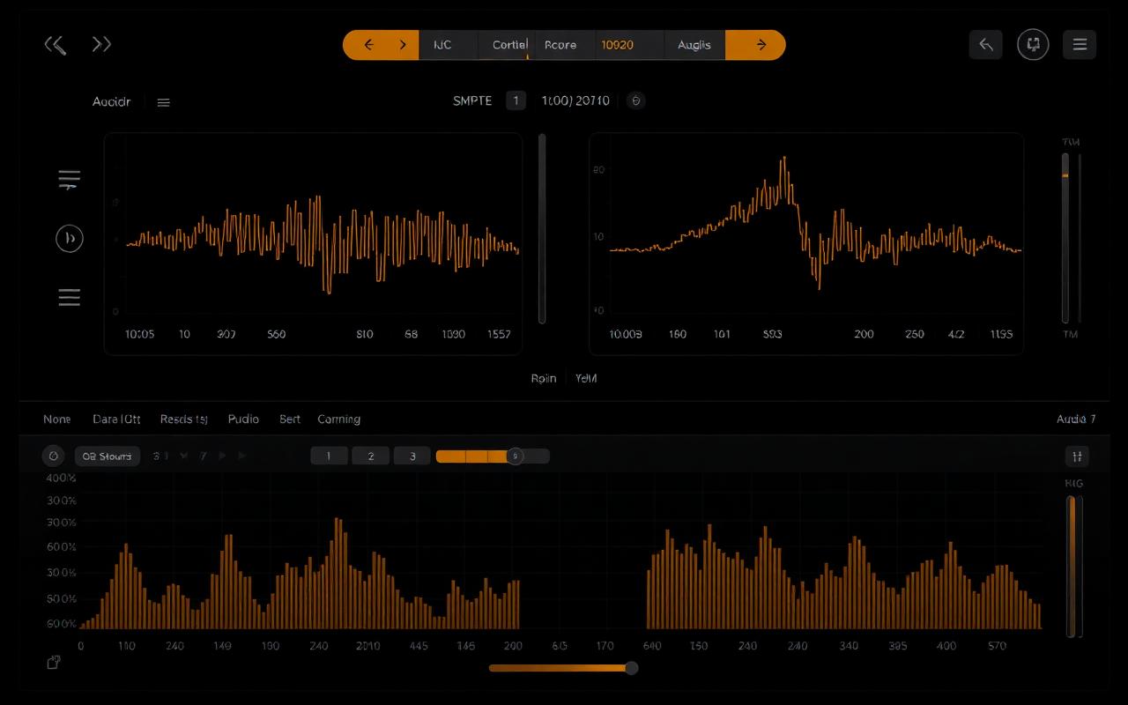Image resolution: width=1128 pixels, height=705 pixels.
Task: Open the mixer sliders icon below Audio 7
Action: point(1077,456)
